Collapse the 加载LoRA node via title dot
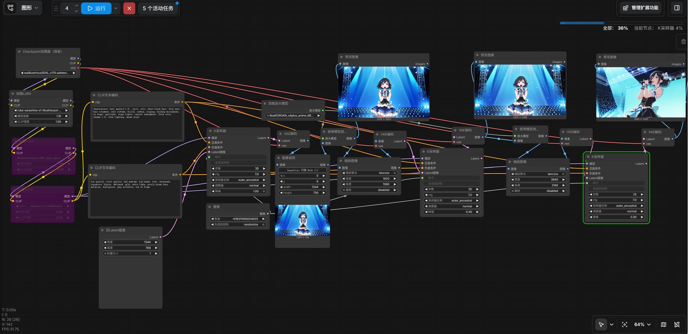The height and width of the screenshot is (334, 689). [x=13, y=94]
